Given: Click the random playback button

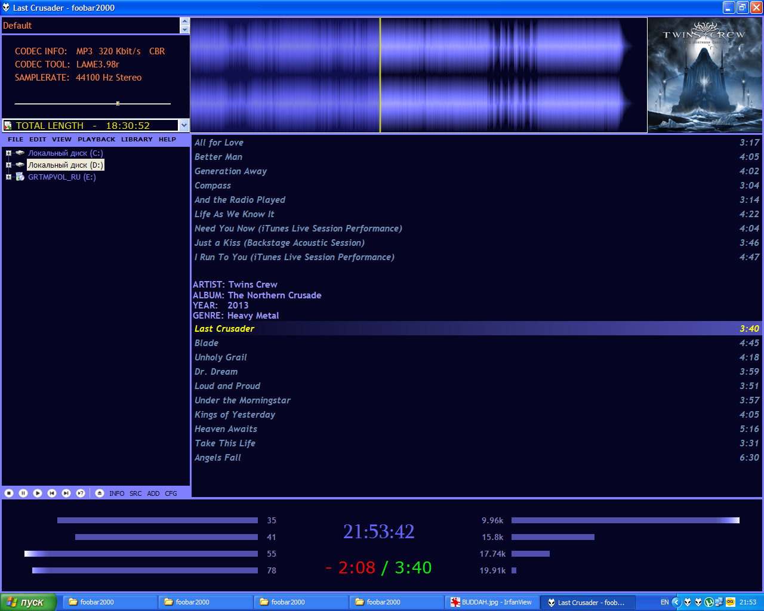Looking at the screenshot, I should pyautogui.click(x=81, y=493).
